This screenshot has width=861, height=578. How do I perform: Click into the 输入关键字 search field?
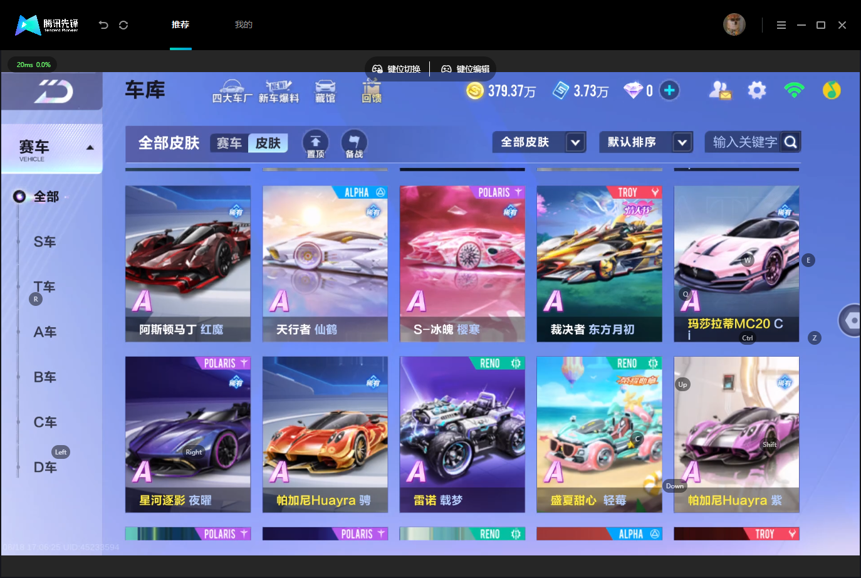744,142
